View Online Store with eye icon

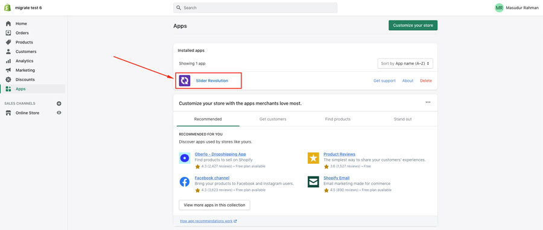tap(59, 113)
